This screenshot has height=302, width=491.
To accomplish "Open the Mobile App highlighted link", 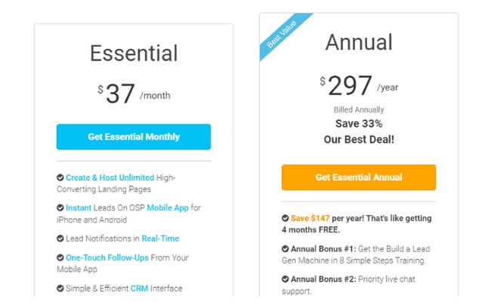I will pyautogui.click(x=168, y=208).
